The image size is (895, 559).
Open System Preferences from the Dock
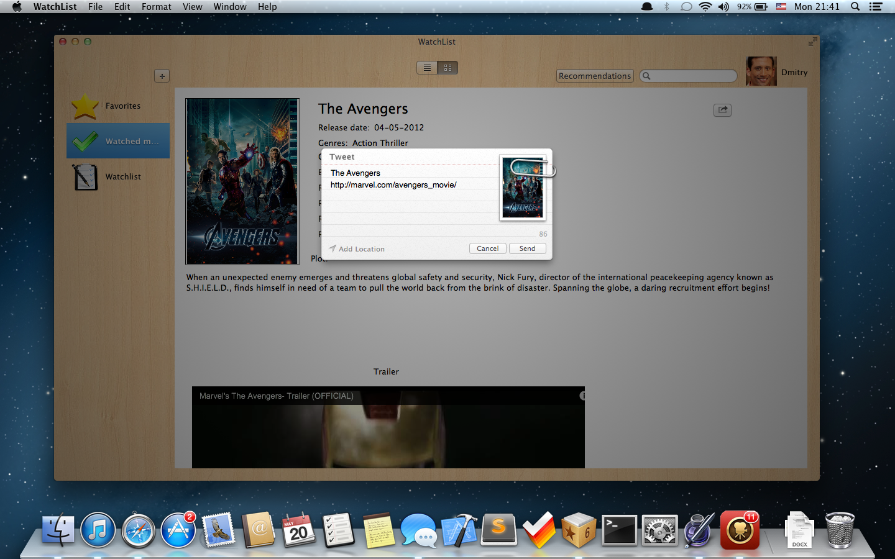pyautogui.click(x=659, y=531)
